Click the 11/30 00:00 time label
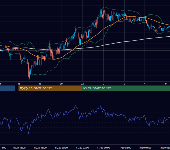170x150 pixels. point(103,147)
